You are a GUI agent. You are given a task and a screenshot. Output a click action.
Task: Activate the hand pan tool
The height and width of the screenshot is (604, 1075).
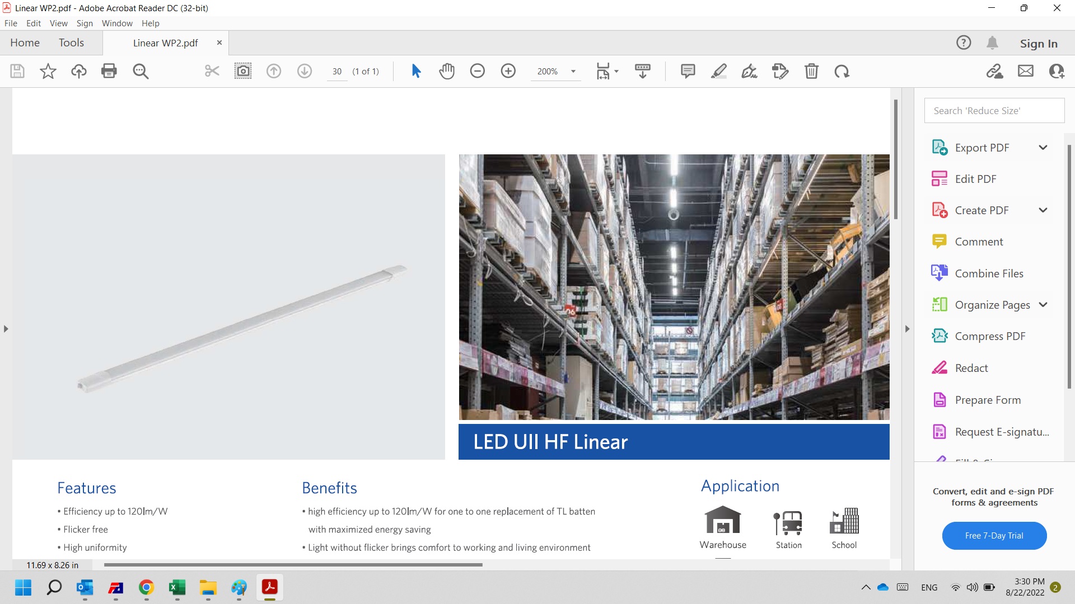pyautogui.click(x=447, y=71)
